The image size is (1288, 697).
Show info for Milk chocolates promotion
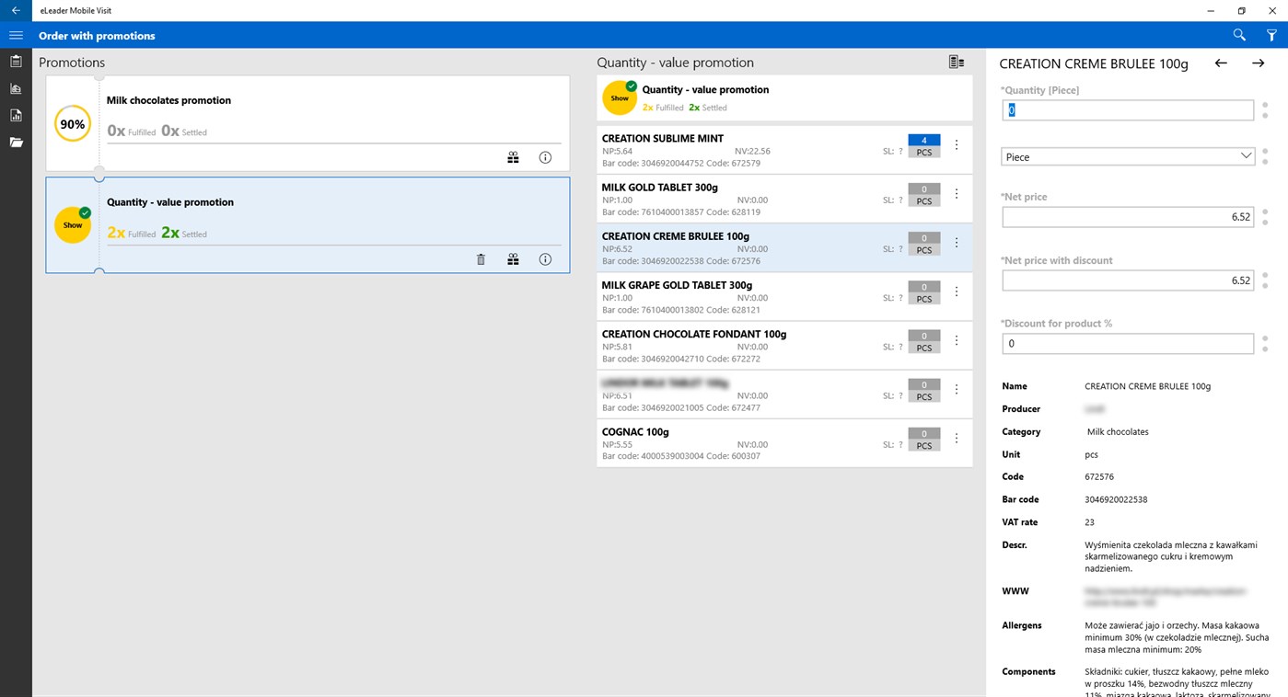pos(545,157)
